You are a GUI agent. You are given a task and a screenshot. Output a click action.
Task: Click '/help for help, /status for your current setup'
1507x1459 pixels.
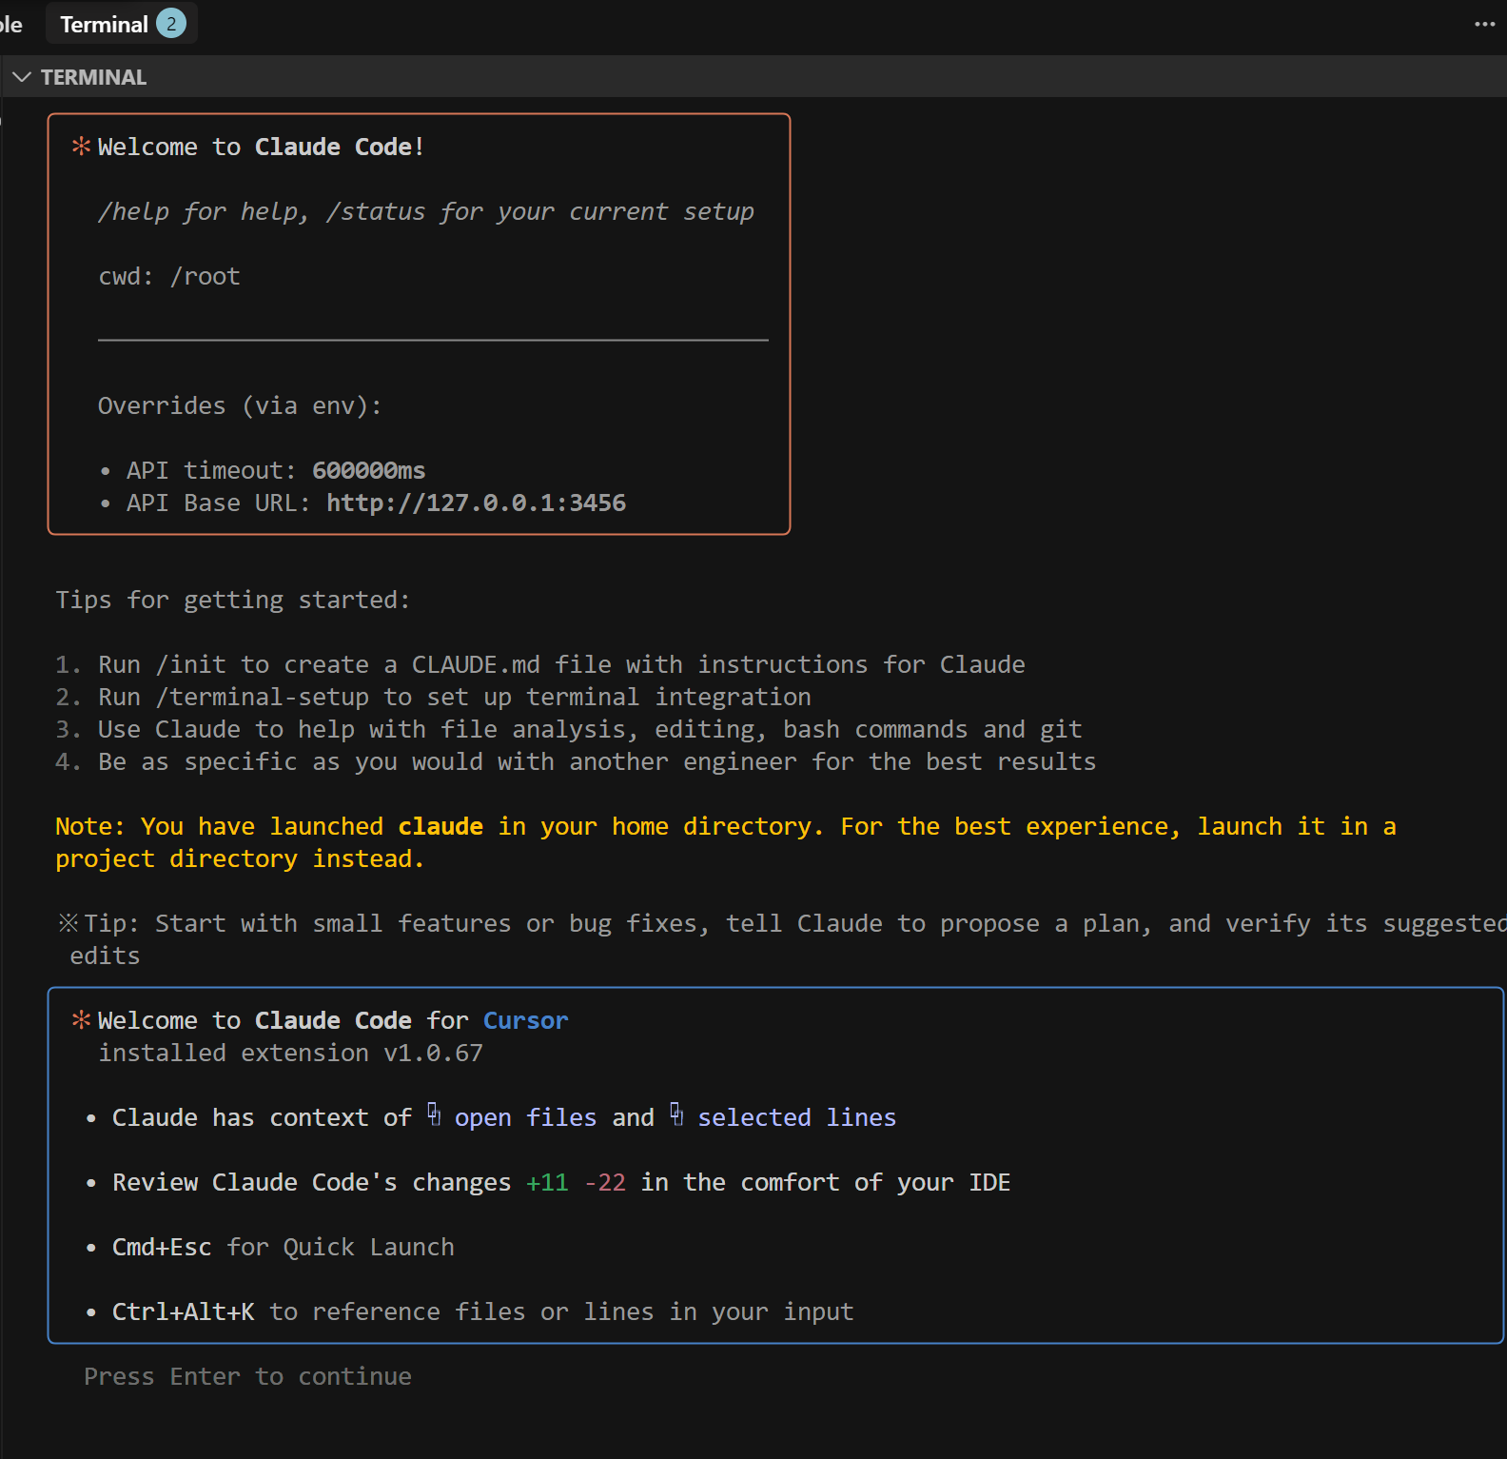[x=426, y=211]
